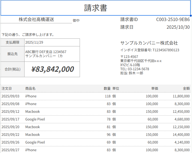
Task: Select the 請求書ID label
Action: (129, 19)
